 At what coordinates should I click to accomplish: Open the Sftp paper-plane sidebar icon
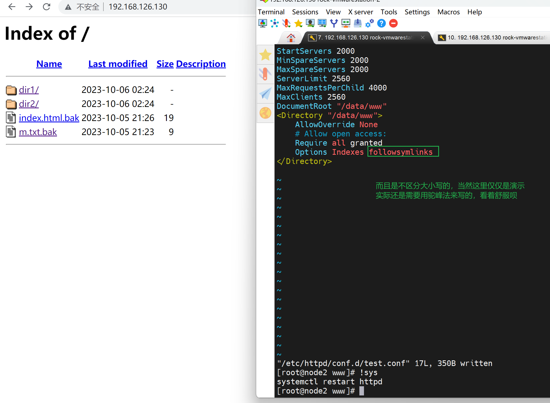click(x=265, y=93)
